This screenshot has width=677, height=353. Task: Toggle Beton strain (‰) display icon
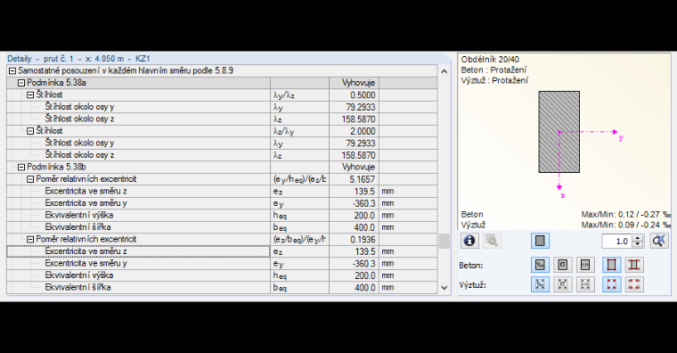[x=540, y=265]
